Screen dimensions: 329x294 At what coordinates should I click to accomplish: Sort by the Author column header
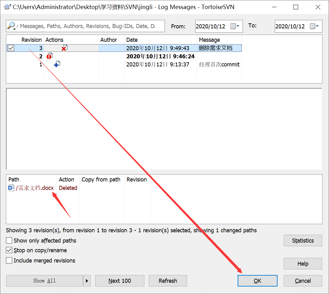(x=111, y=40)
